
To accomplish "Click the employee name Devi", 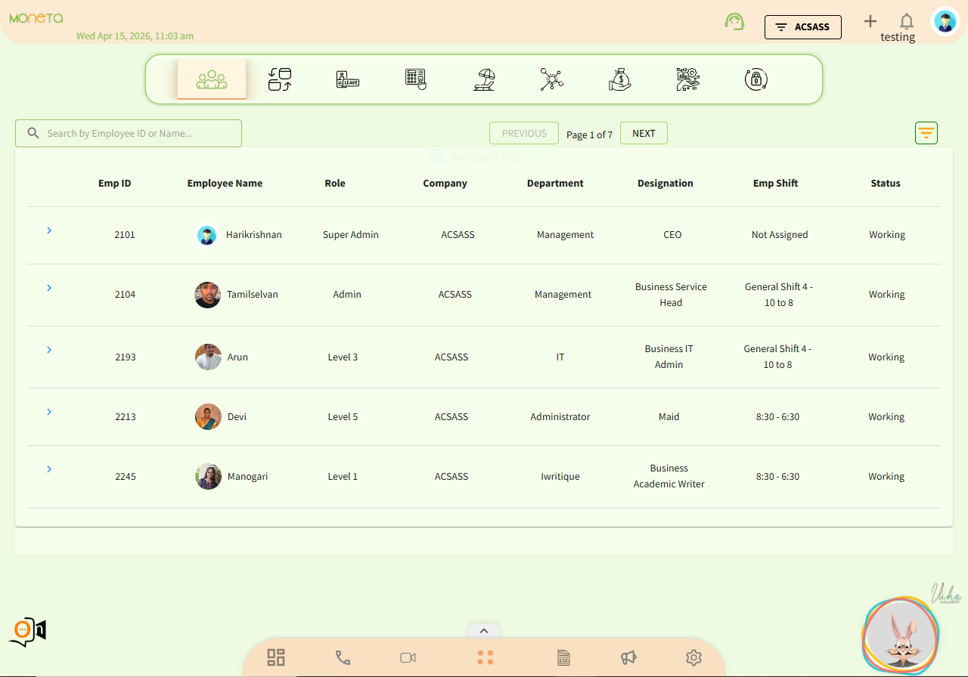I will point(237,416).
